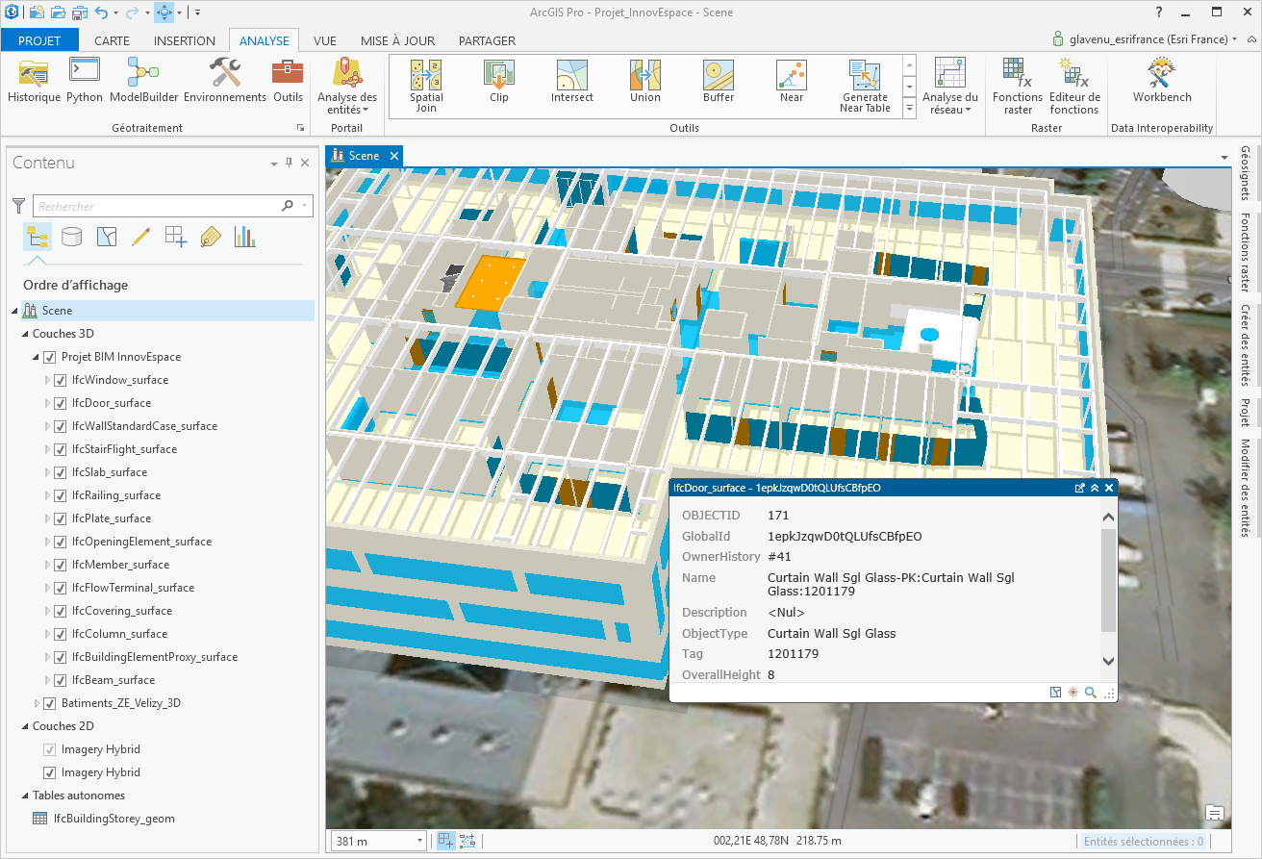Uncheck the IfcColumn_surface layer
This screenshot has height=859, width=1262.
(x=60, y=634)
